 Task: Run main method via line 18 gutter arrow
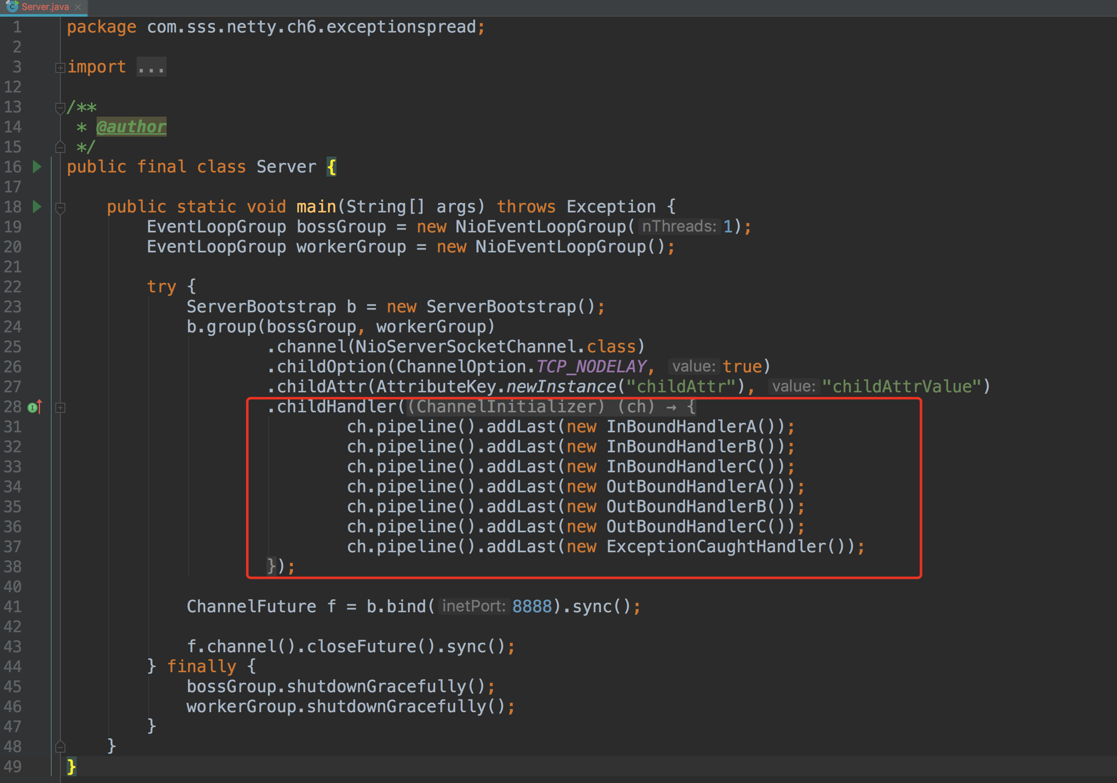coord(37,207)
